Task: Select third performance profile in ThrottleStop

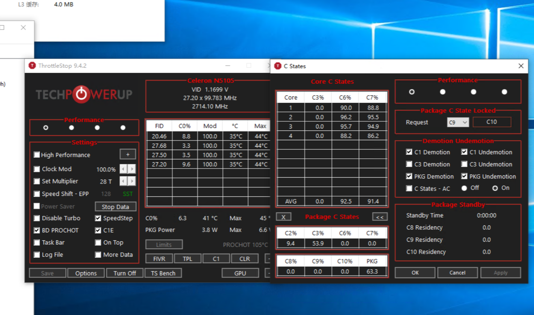Action: coord(97,128)
